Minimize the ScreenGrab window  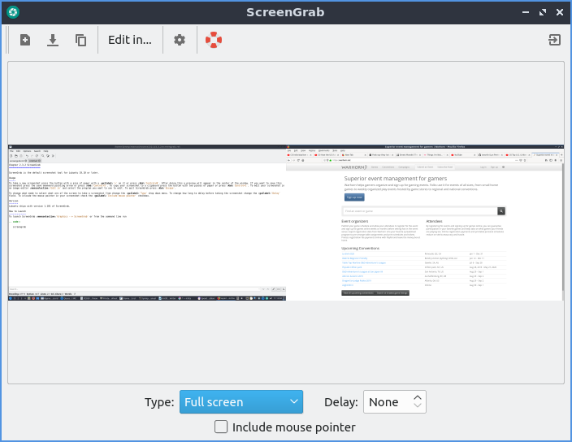click(521, 12)
